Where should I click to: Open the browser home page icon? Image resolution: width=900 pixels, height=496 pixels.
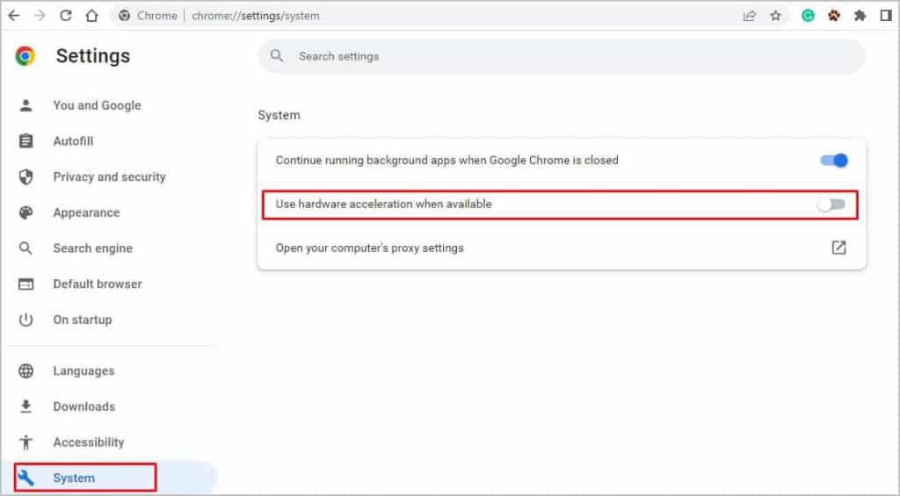91,16
